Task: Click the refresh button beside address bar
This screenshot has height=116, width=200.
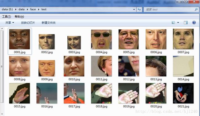Action: tap(139, 9)
